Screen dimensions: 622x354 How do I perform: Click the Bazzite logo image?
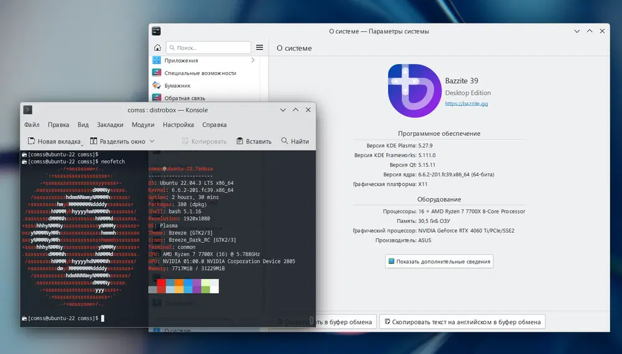414,91
